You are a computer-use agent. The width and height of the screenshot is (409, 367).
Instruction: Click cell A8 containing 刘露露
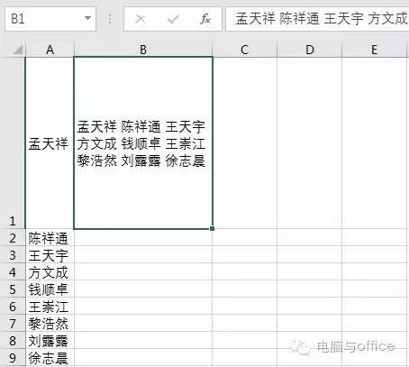pos(50,341)
